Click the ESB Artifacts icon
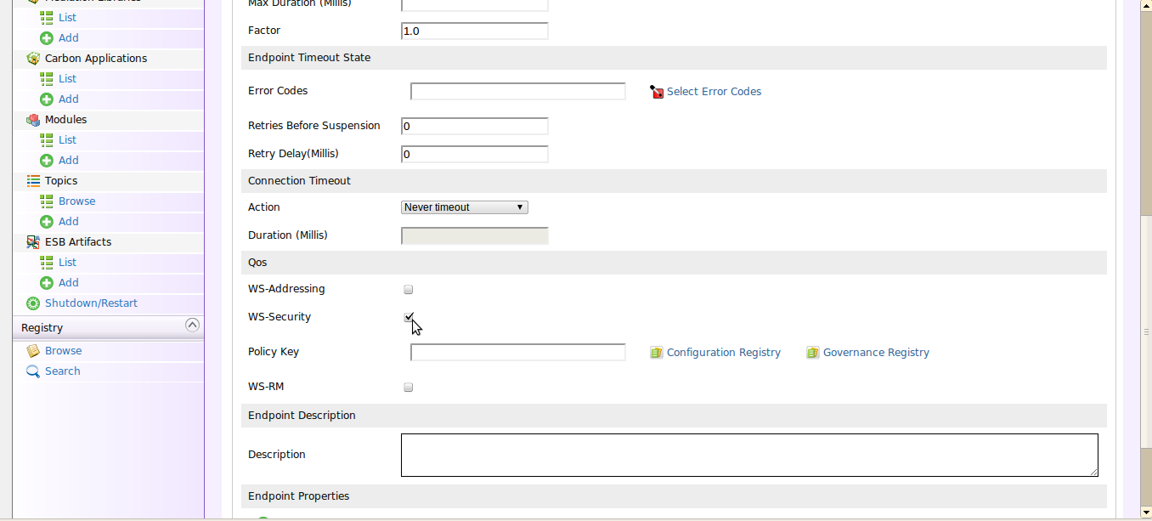 pyautogui.click(x=32, y=241)
